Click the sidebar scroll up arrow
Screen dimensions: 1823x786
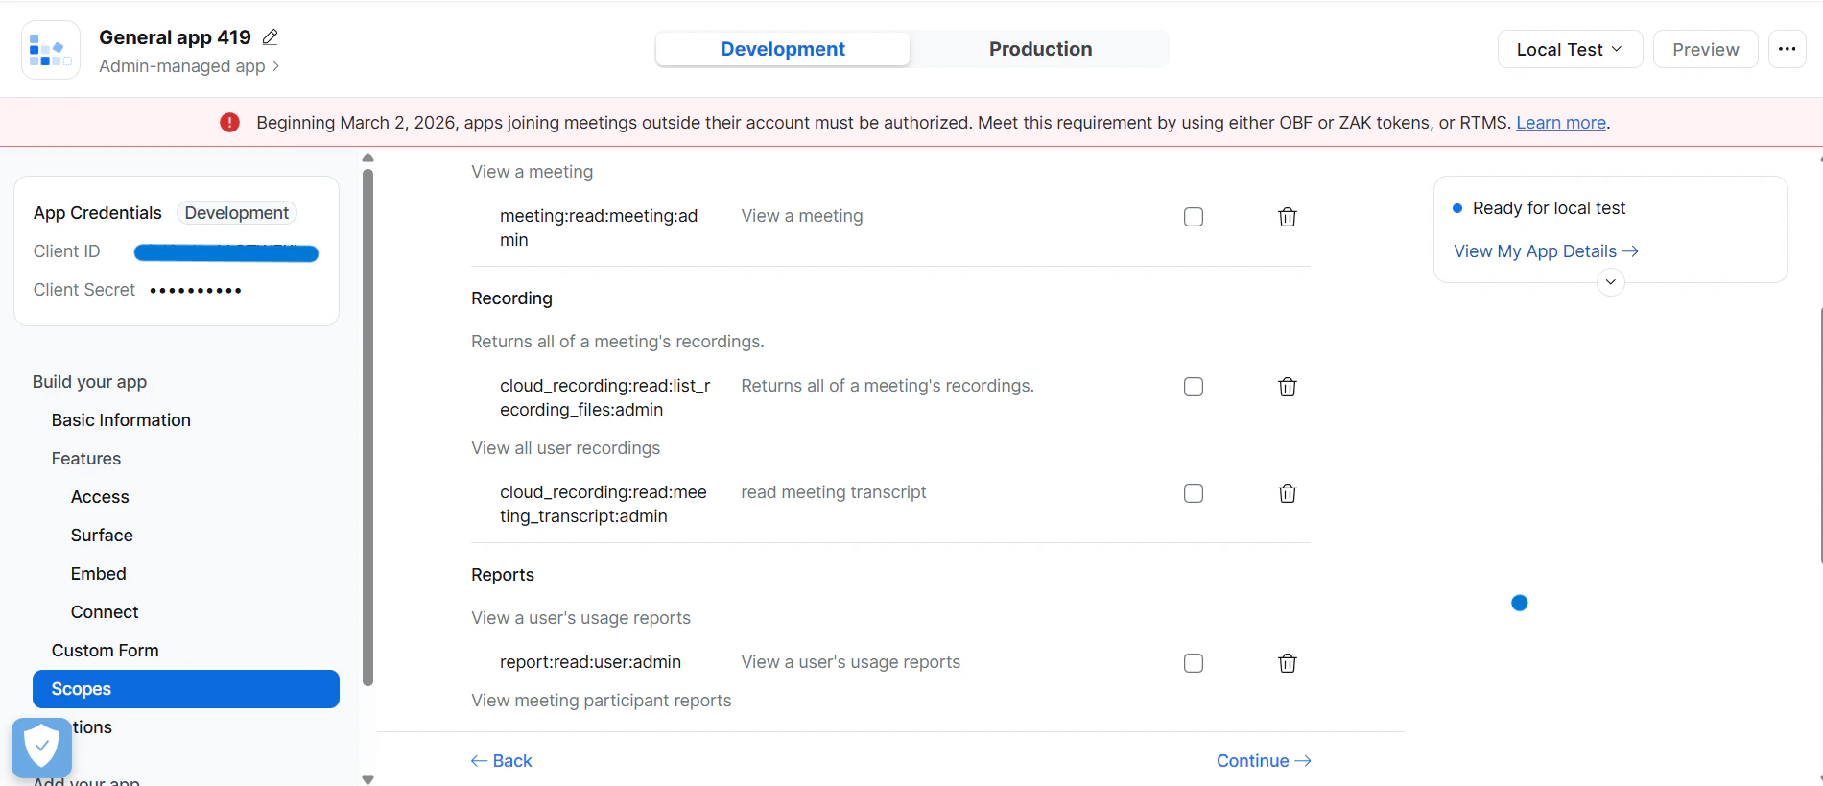pyautogui.click(x=367, y=157)
